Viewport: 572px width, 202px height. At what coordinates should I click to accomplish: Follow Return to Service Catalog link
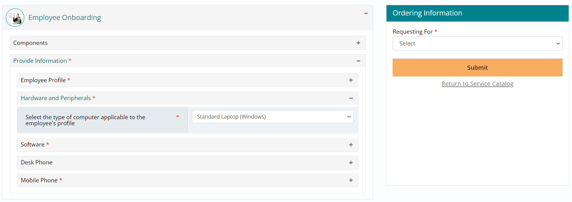477,84
